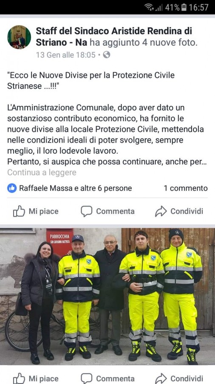The height and width of the screenshot is (384, 215).
Task: Tap the 16:57 clock in the status bar
Action: (x=199, y=7)
